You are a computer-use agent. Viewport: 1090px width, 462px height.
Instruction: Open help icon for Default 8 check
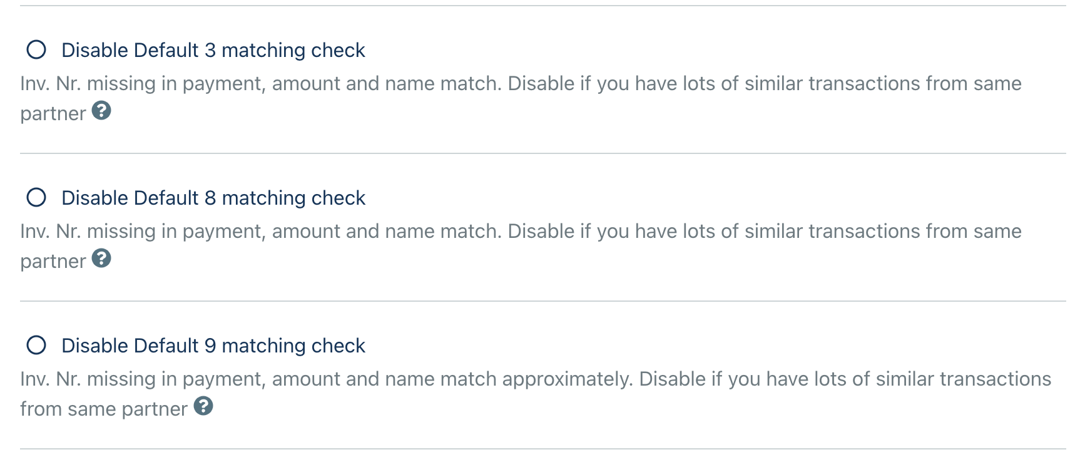pos(101,259)
